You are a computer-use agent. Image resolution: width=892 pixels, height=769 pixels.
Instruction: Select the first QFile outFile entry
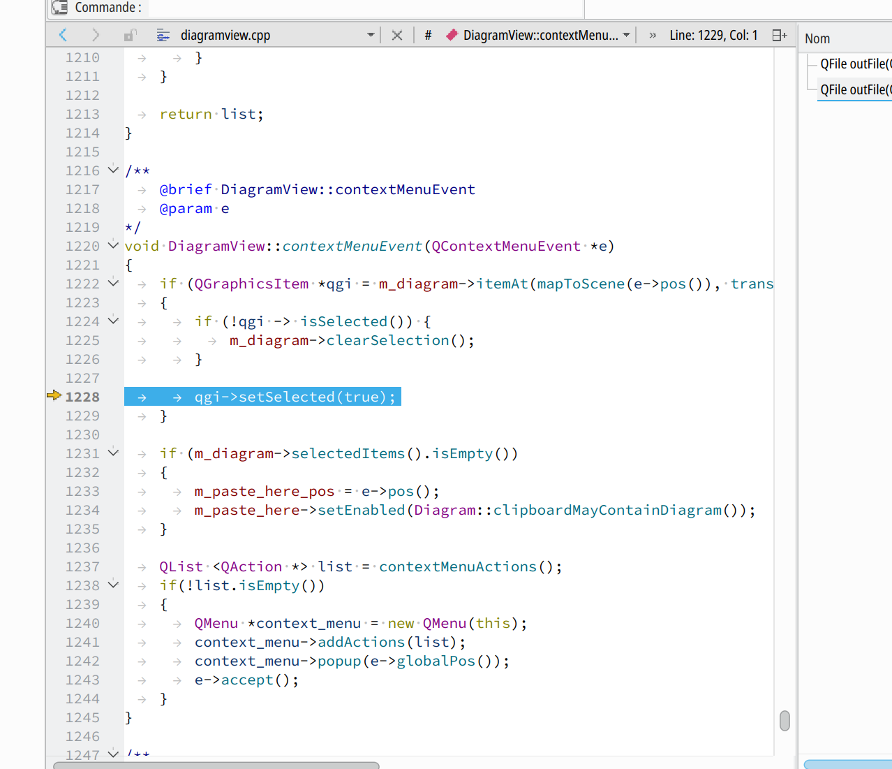point(856,64)
